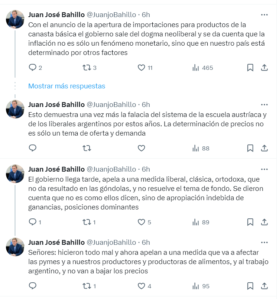This screenshot has width=279, height=299.
Task: Like the tweet about oferta y demanda
Action: (141, 148)
